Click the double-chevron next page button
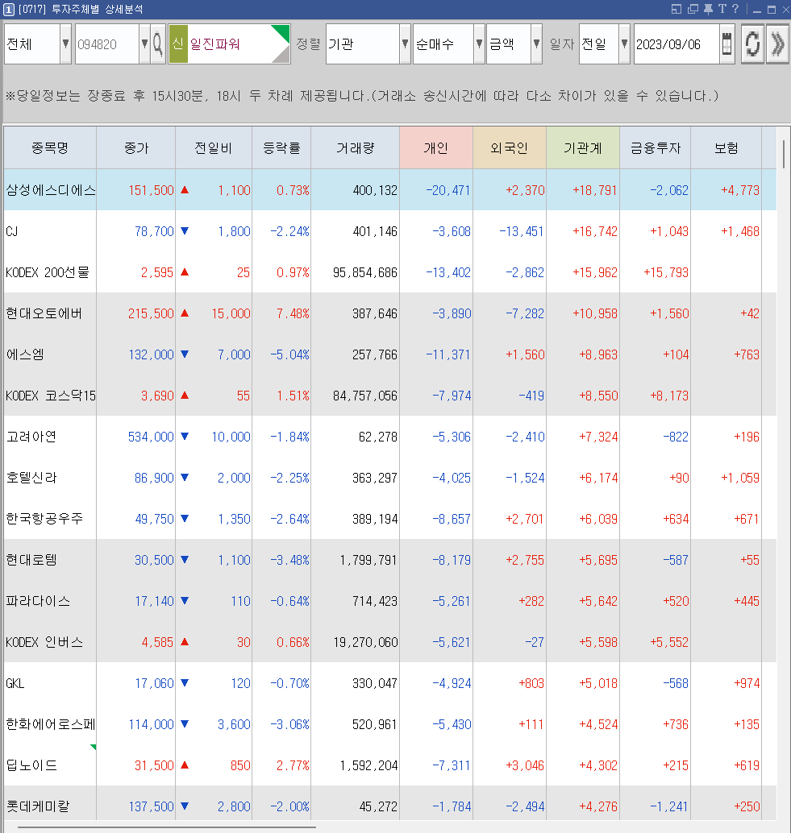 [778, 44]
